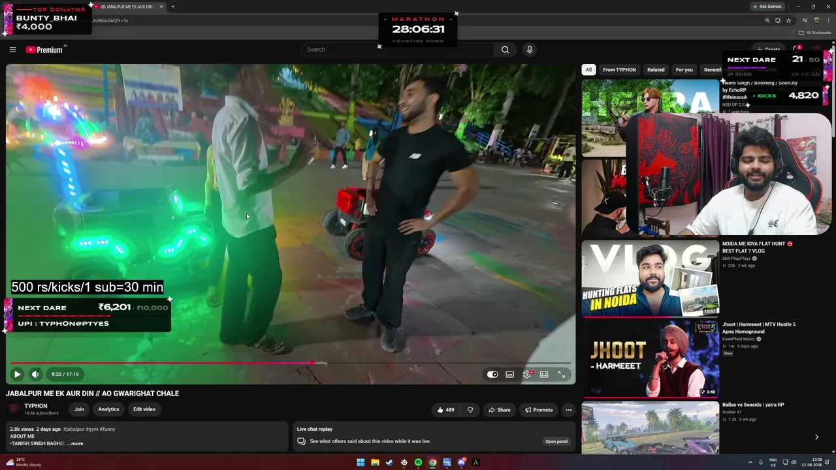The height and width of the screenshot is (470, 836).
Task: Open the TYPHON channel name link
Action: pyautogui.click(x=36, y=406)
